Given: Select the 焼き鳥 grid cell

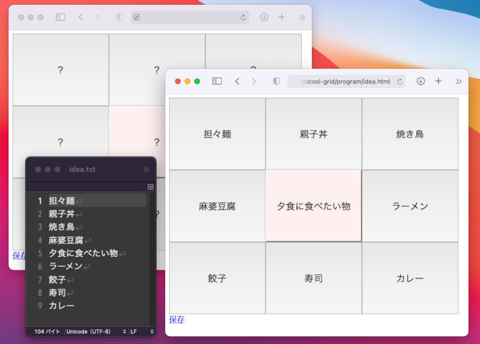Looking at the screenshot, I should point(410,134).
